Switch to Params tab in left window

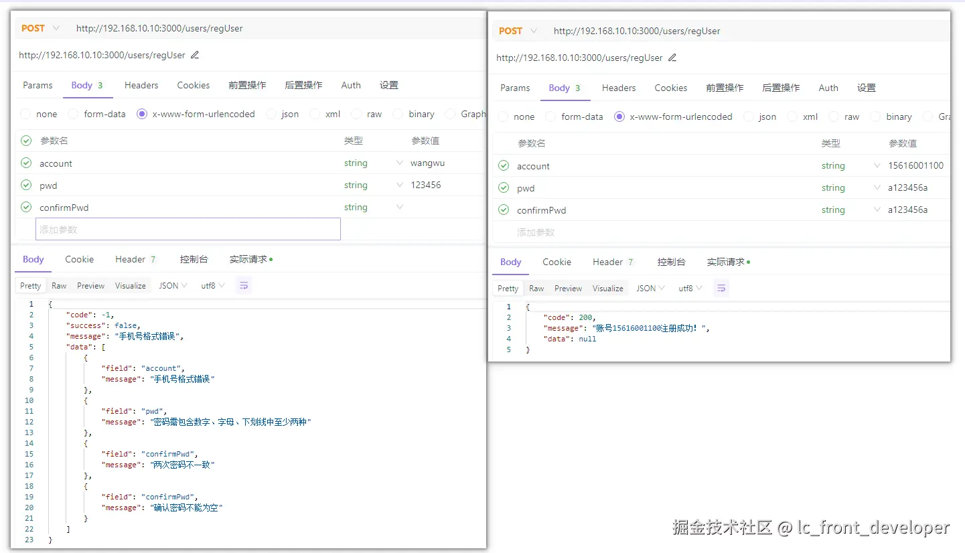[38, 85]
